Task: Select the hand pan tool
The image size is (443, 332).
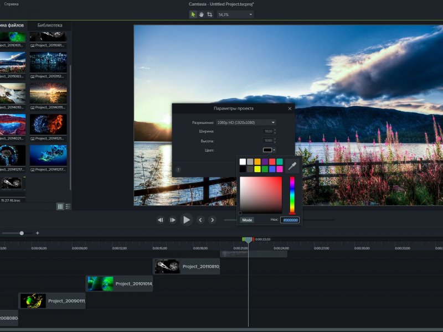Action: pyautogui.click(x=201, y=14)
